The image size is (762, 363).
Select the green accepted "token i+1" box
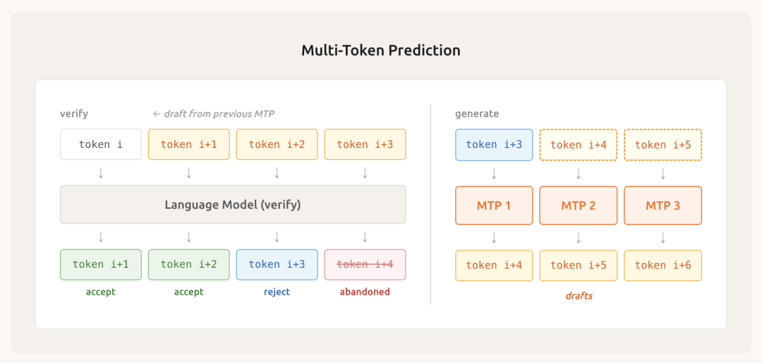tap(101, 264)
